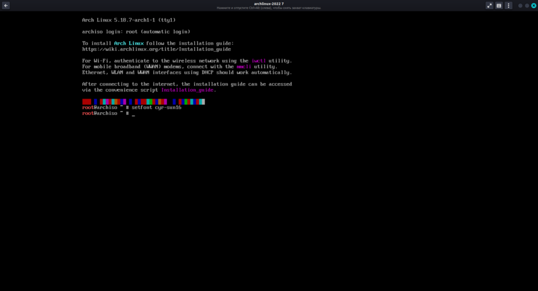Switch the virtual machine to fullscreen

coord(489,5)
